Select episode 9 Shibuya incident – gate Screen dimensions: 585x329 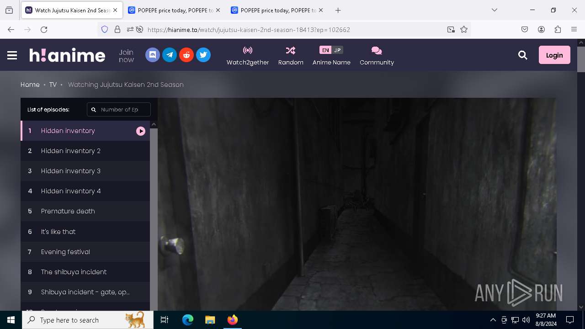85,292
